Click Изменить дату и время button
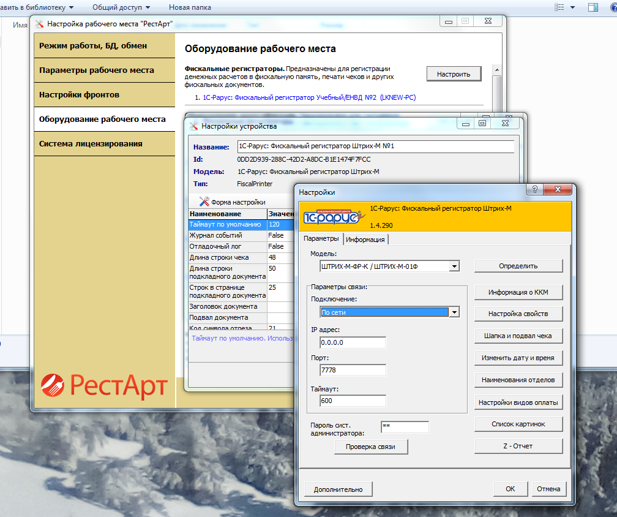Viewport: 617px width, 517px height. [x=518, y=358]
